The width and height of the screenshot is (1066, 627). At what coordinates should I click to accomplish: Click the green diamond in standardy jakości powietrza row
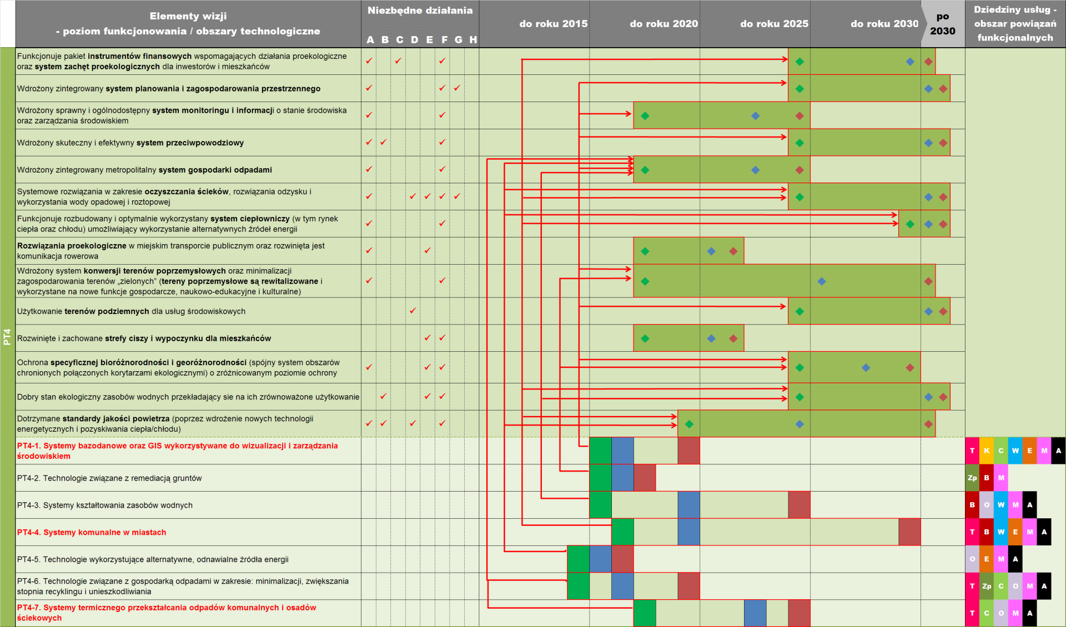point(689,424)
